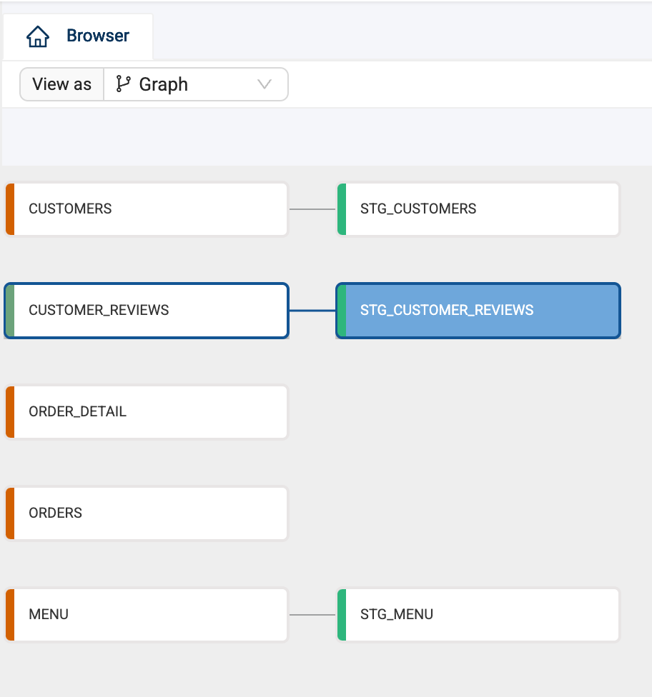Expand the View as chevron arrow
This screenshot has height=697, width=652.
265,84
